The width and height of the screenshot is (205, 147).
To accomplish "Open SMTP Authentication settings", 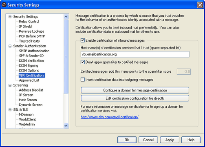I will (34, 51).
